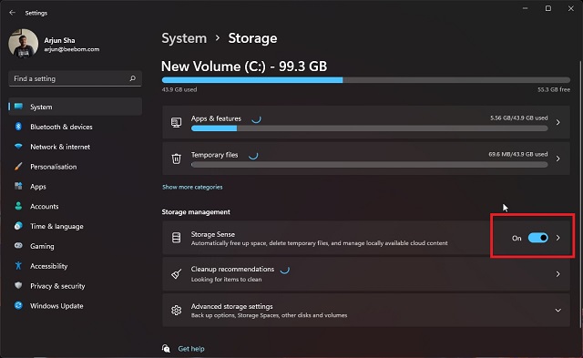The height and width of the screenshot is (358, 583).
Task: Click the Personalisation brush icon
Action: click(x=18, y=166)
